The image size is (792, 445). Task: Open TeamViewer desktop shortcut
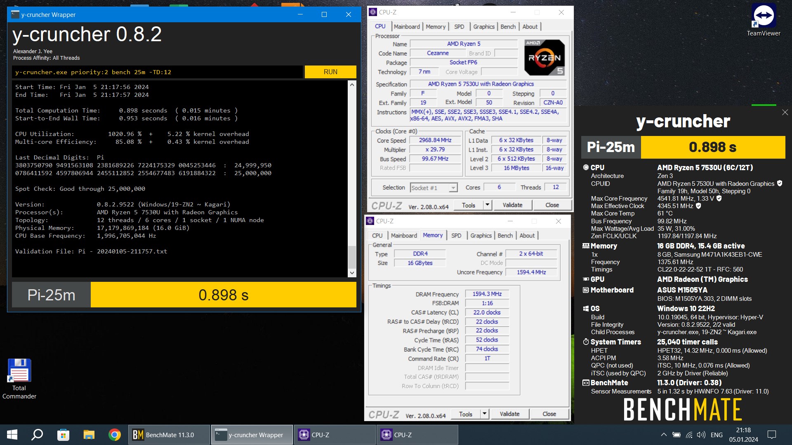pyautogui.click(x=763, y=20)
